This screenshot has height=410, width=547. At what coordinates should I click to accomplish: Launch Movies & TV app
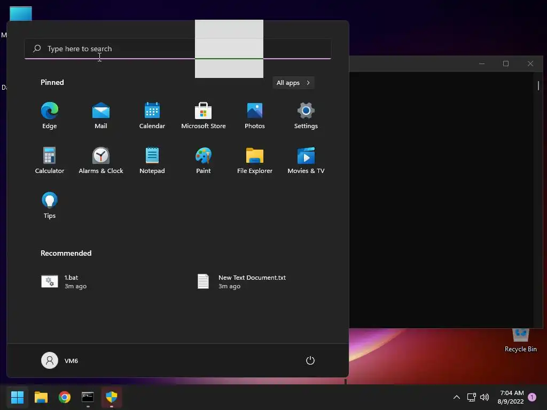[306, 160]
